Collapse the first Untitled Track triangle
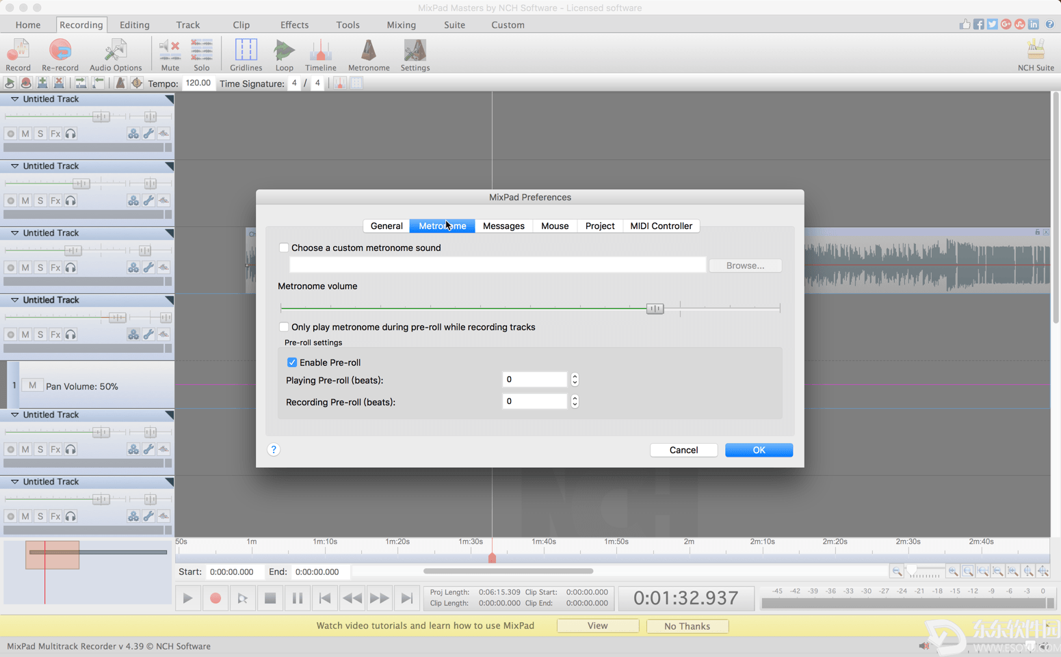Viewport: 1061px width, 657px height. click(14, 99)
